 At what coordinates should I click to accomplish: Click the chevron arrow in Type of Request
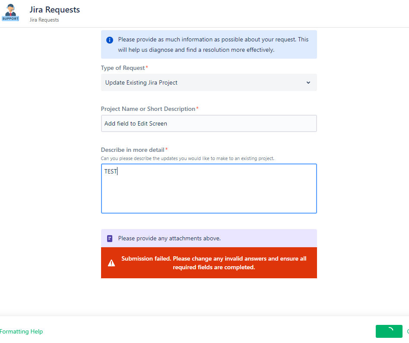(308, 83)
